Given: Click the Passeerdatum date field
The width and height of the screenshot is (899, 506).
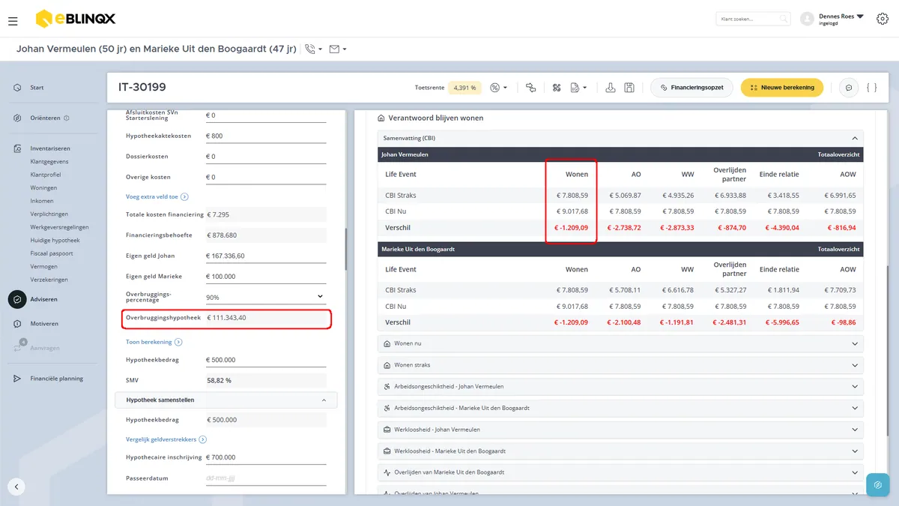Looking at the screenshot, I should 266,478.
